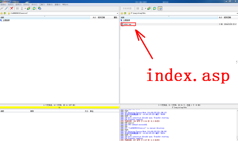Click the refresh icon in left pane toolbar

coord(34,9)
